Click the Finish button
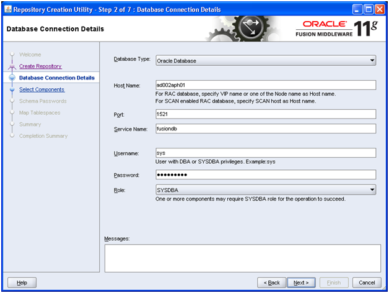Viewport: 389px width, 293px height. pos(334,283)
